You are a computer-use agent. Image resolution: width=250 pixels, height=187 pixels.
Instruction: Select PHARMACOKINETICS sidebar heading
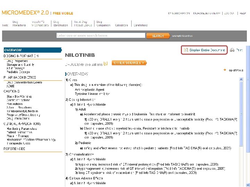click(20, 78)
